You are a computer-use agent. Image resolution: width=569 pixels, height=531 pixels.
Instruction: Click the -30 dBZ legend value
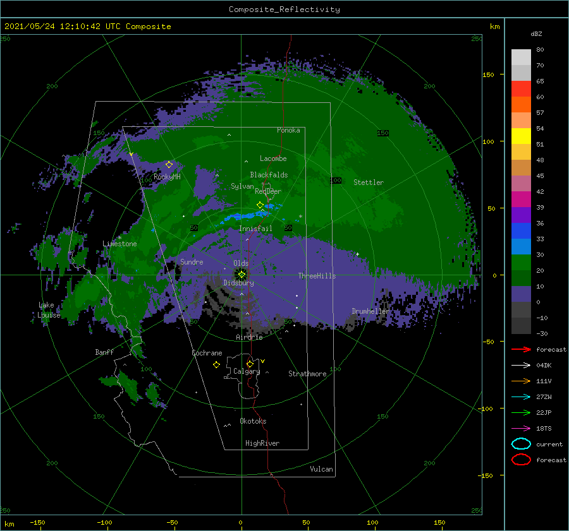coord(542,333)
